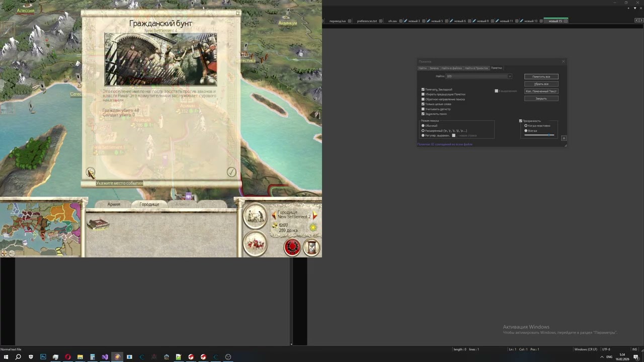Open the Замена tab
The height and width of the screenshot is (362, 644).
pyautogui.click(x=434, y=68)
